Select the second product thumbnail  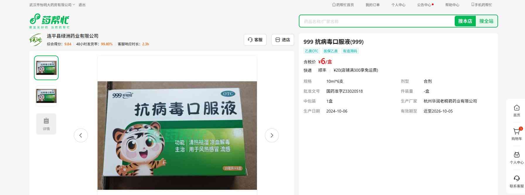[46, 96]
